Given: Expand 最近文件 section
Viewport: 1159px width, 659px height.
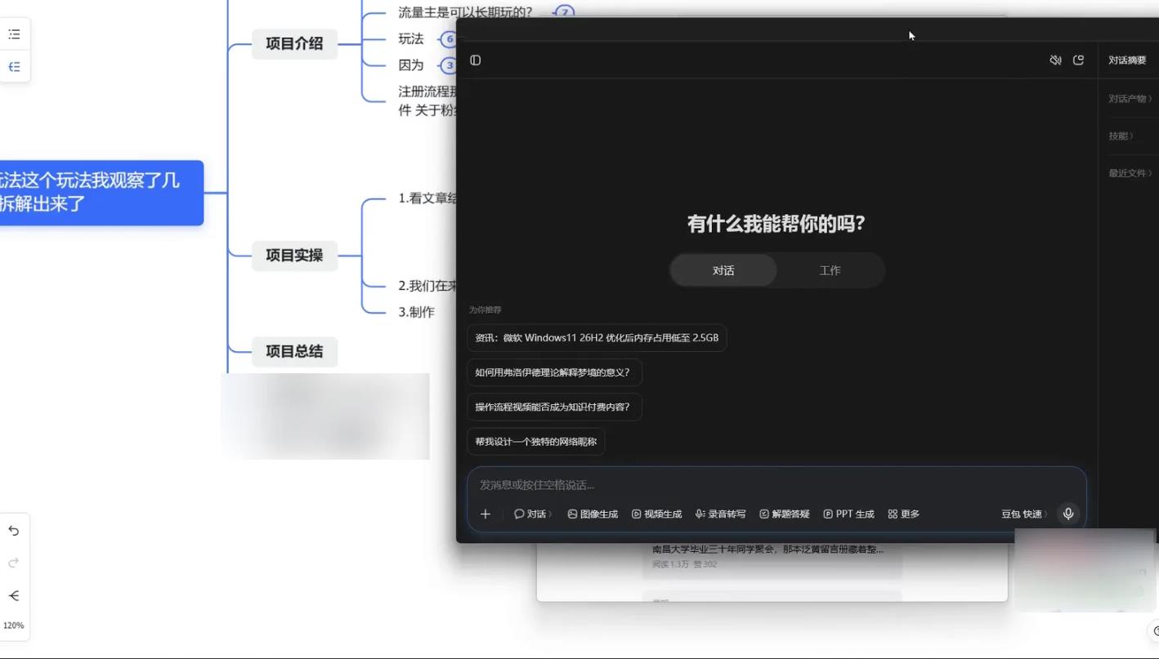Looking at the screenshot, I should pyautogui.click(x=1130, y=173).
